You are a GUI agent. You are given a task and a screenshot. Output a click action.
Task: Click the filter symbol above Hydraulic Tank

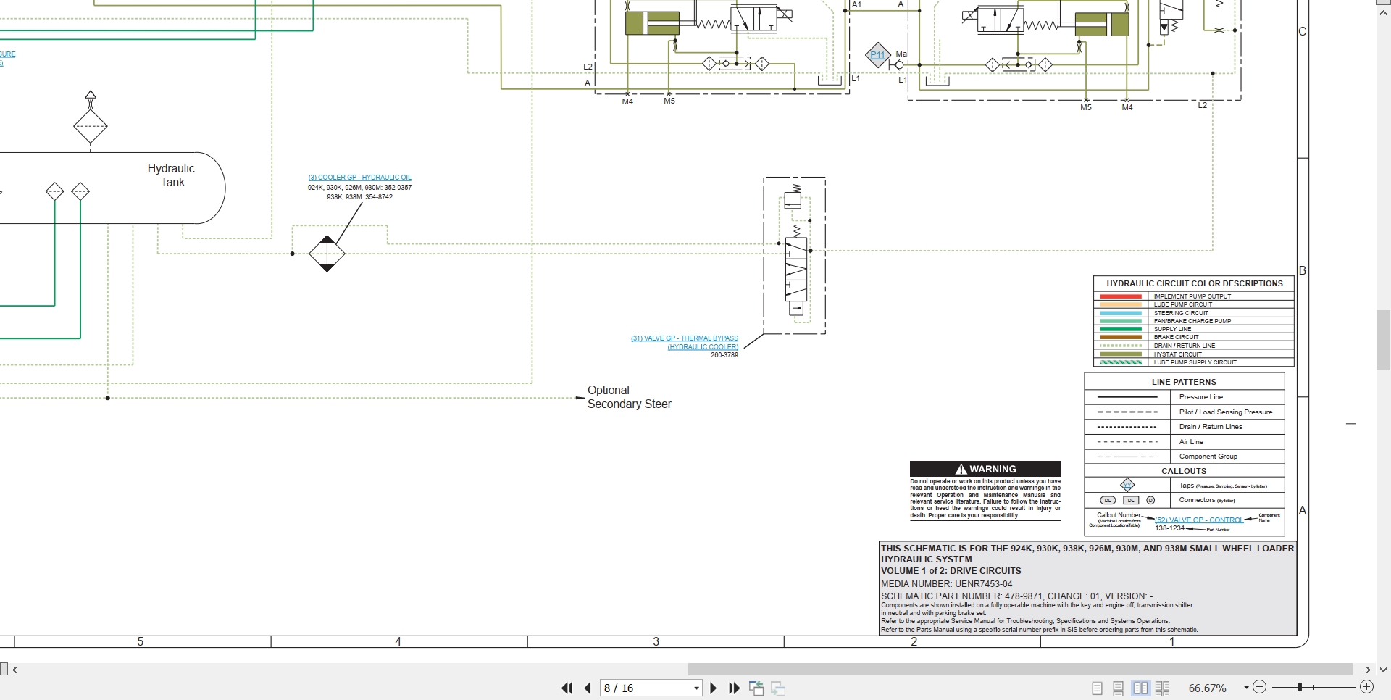pyautogui.click(x=91, y=126)
